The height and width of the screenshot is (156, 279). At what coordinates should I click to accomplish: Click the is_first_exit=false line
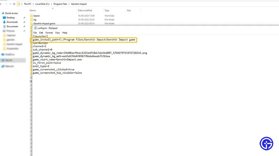(47, 63)
